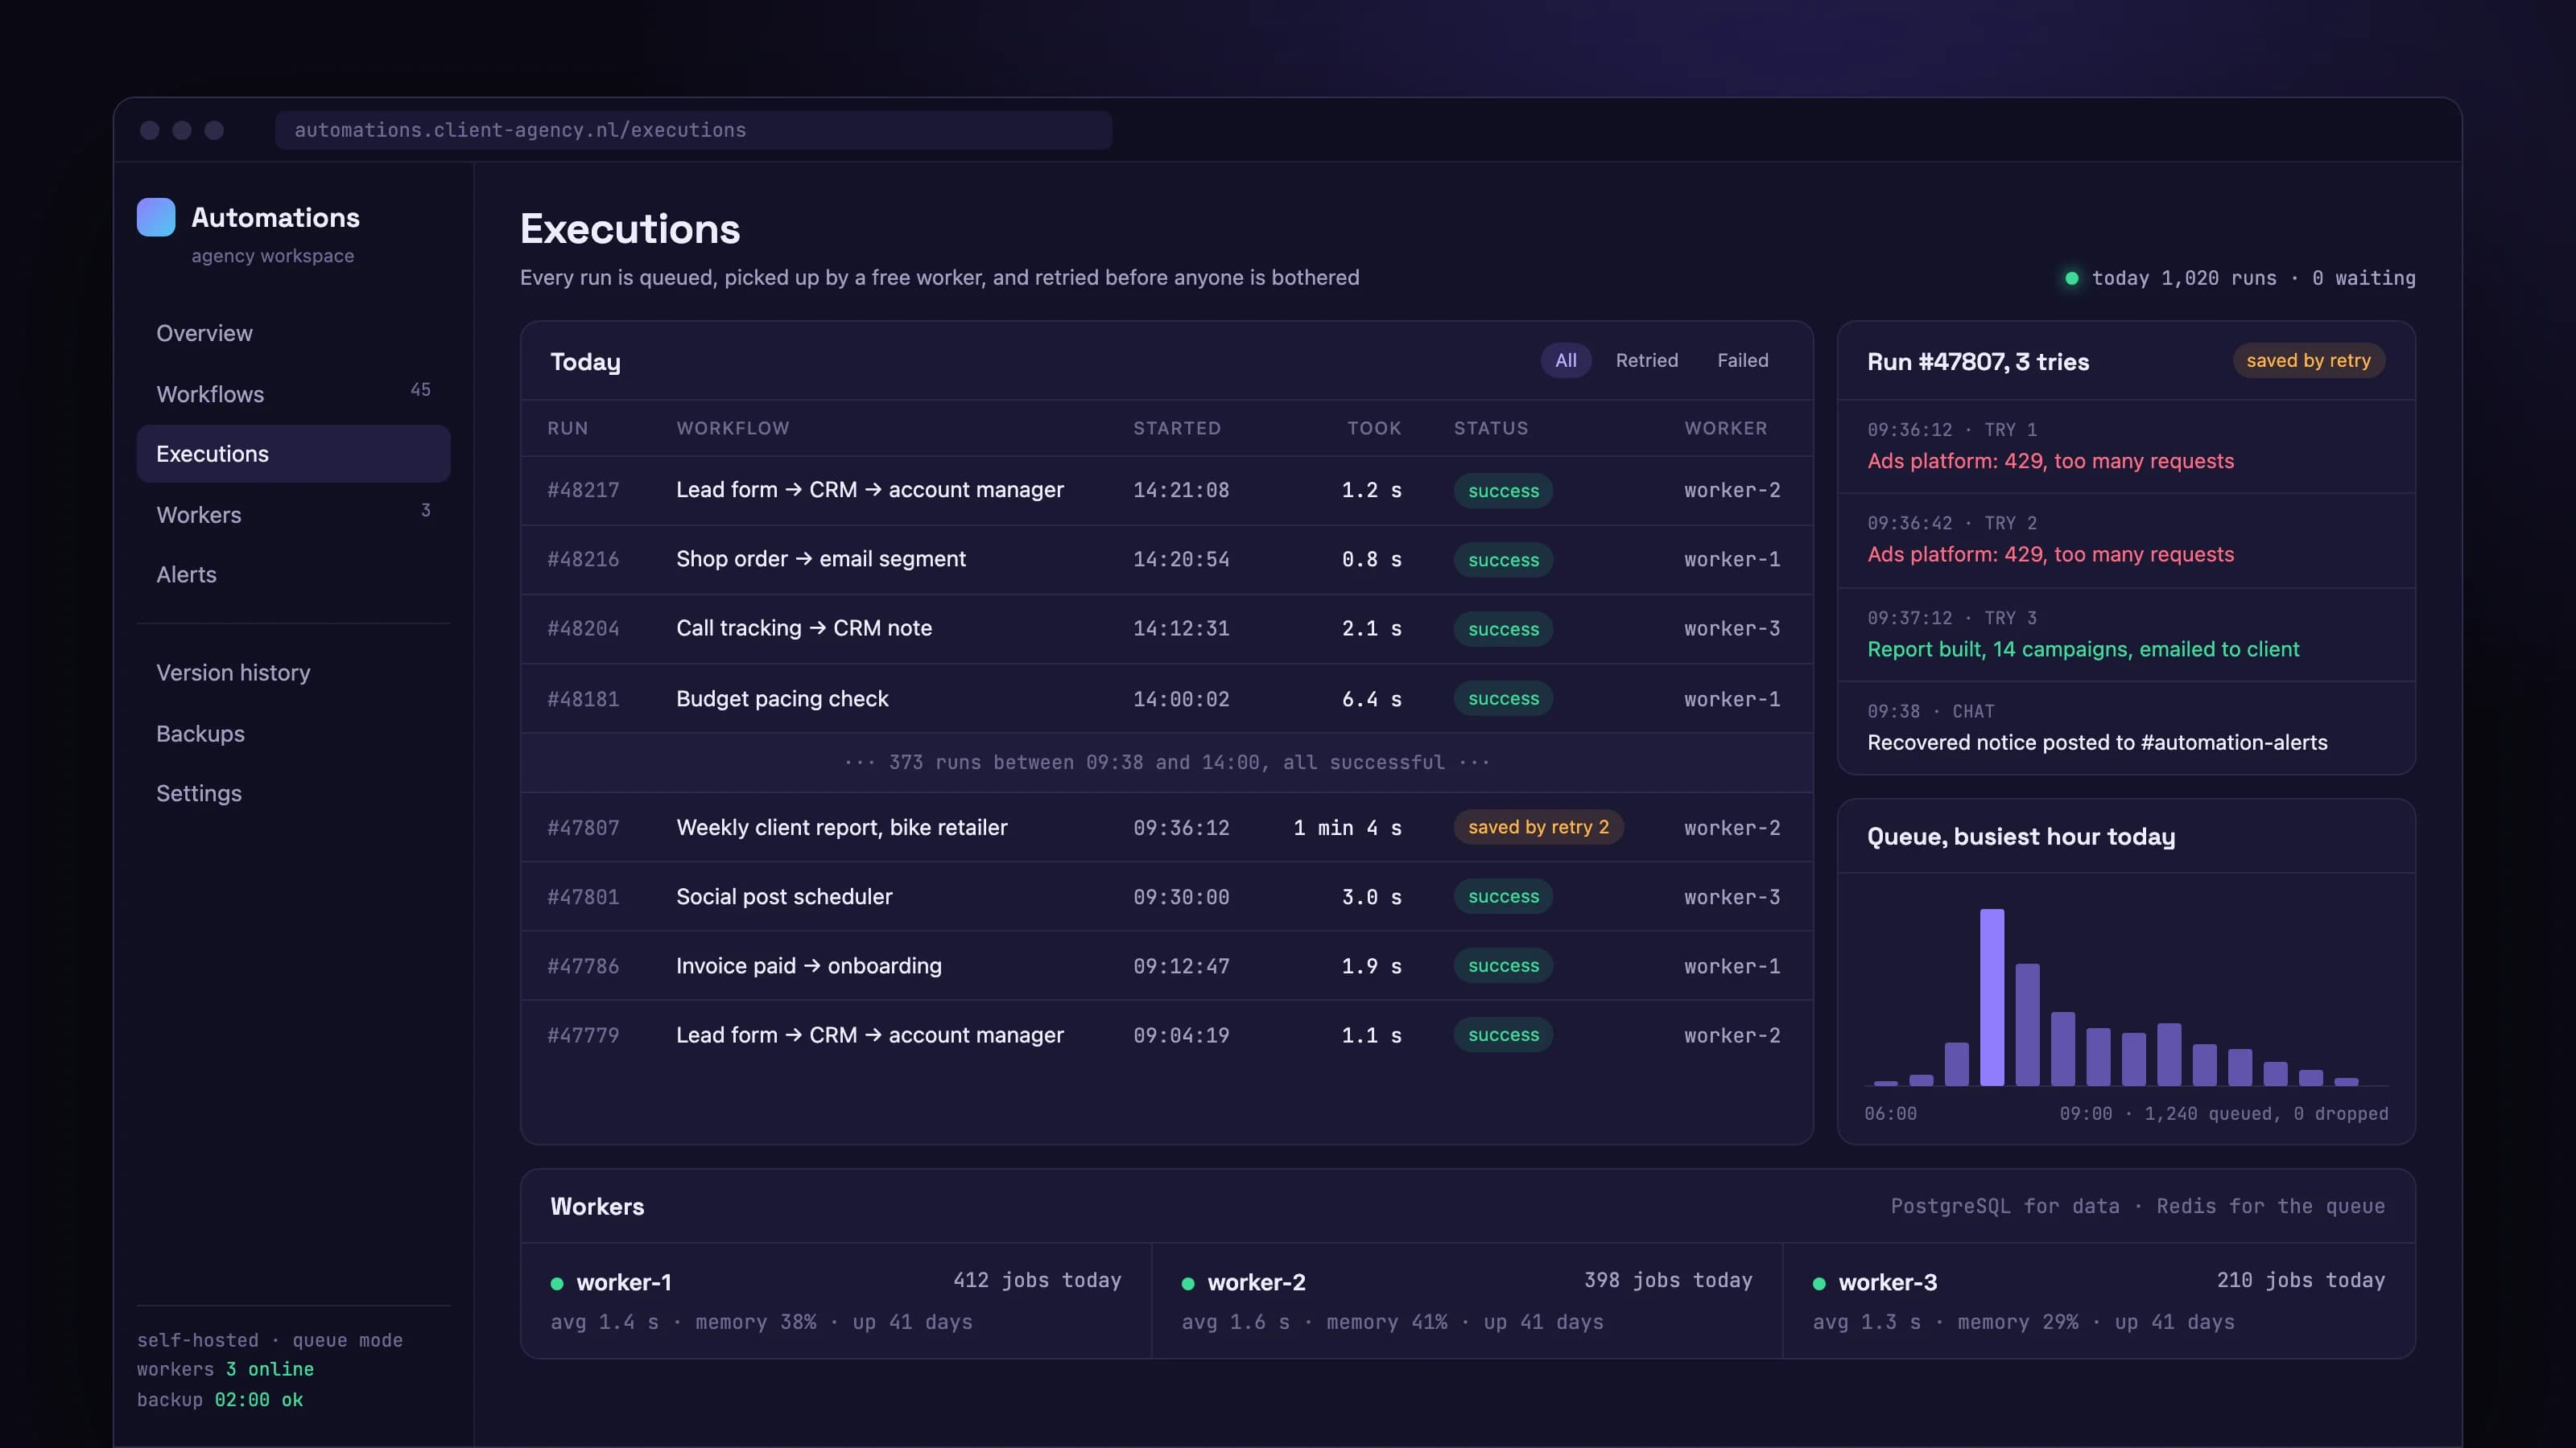Click 'Budget pacing check' workflow
This screenshot has width=2576, height=1448.
coord(782,698)
